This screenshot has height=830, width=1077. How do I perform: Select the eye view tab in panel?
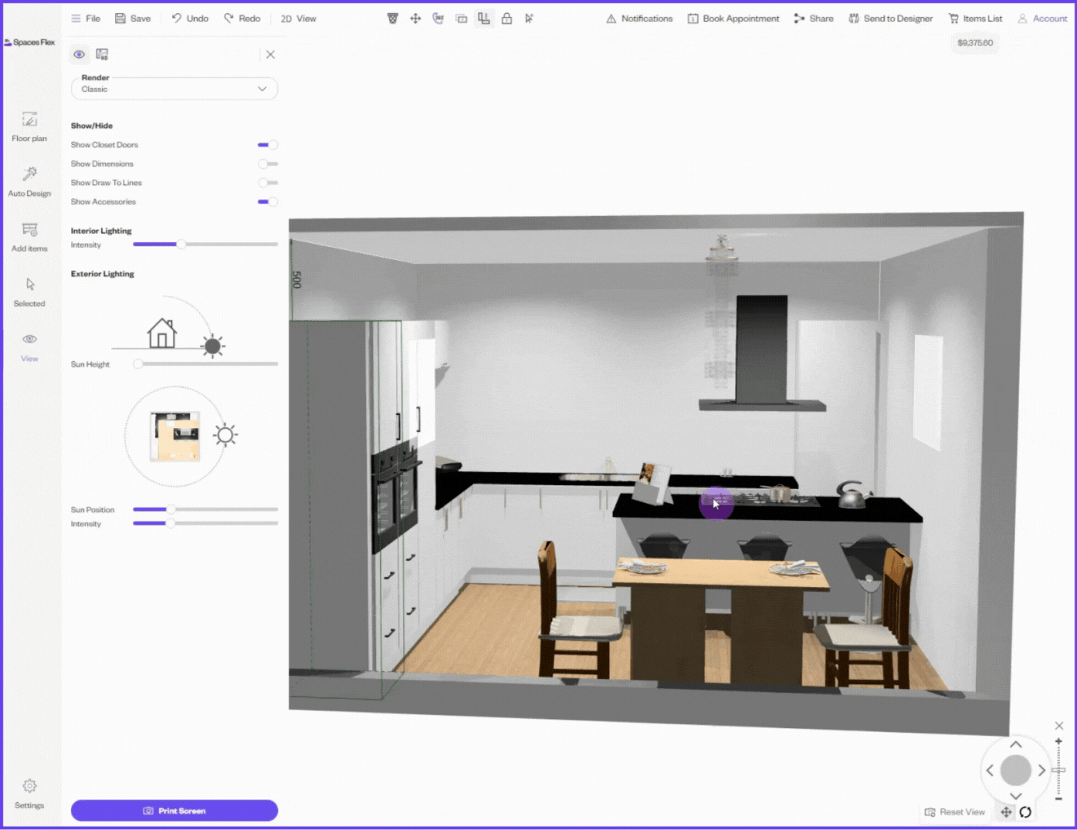pyautogui.click(x=79, y=54)
